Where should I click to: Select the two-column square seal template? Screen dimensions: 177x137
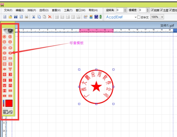10,80
